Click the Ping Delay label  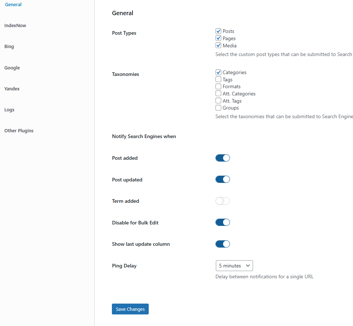tap(124, 266)
